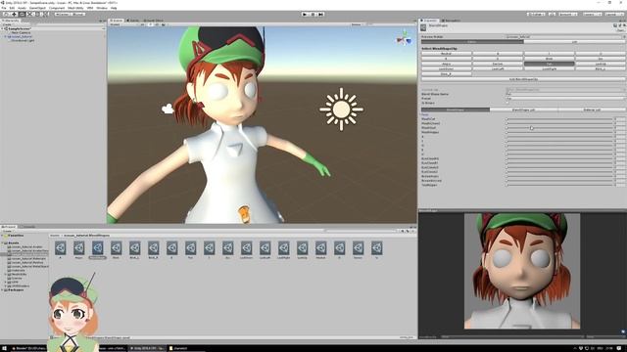Click the scene orientation axis gizmo
The width and height of the screenshot is (627, 352).
[x=404, y=38]
